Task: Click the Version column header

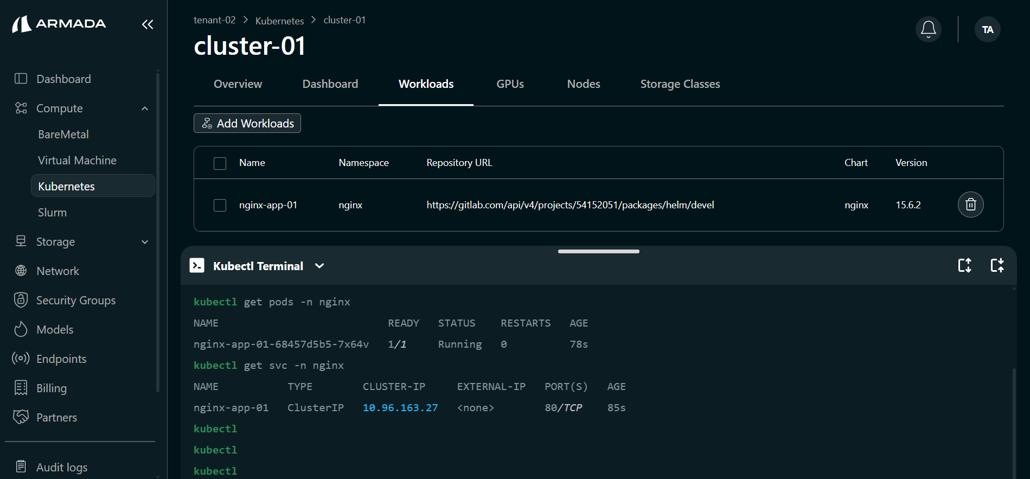Action: (x=911, y=162)
